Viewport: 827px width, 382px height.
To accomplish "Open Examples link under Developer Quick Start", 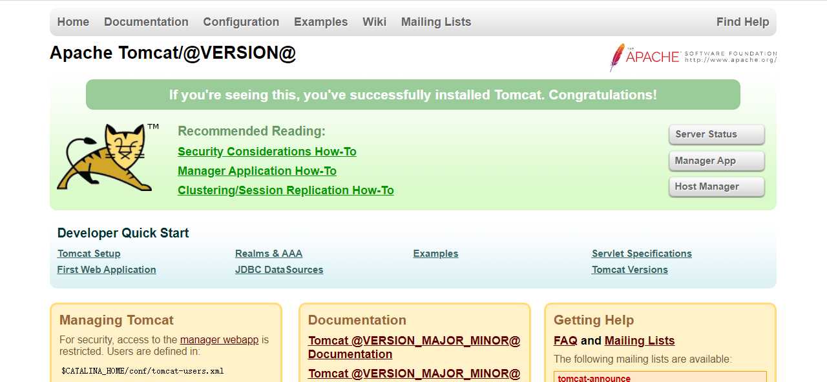I will pyautogui.click(x=435, y=254).
